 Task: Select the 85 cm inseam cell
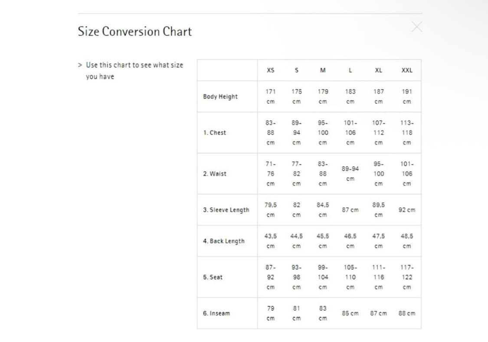click(x=350, y=313)
